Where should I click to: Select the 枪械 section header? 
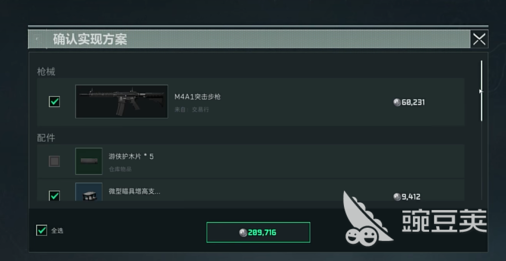[46, 72]
